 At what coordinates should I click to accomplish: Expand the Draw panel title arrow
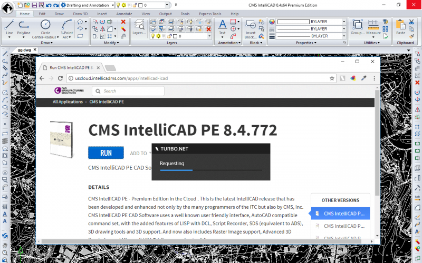[x=51, y=43]
